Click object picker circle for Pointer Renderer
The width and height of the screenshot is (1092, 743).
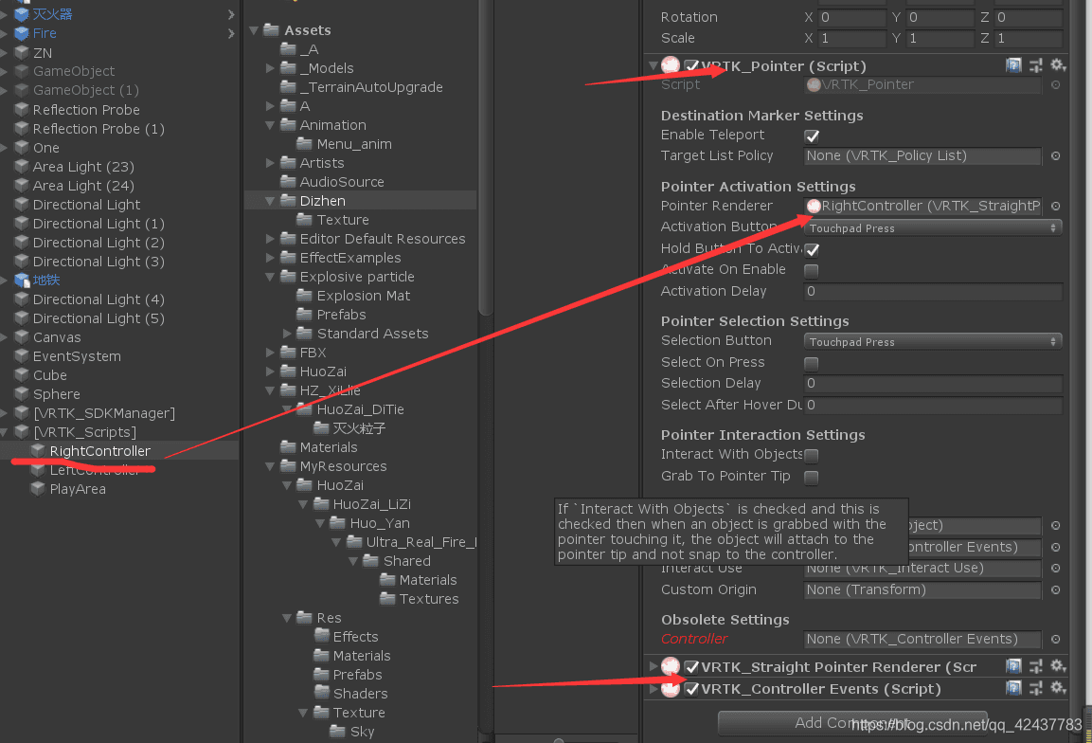pos(1055,206)
